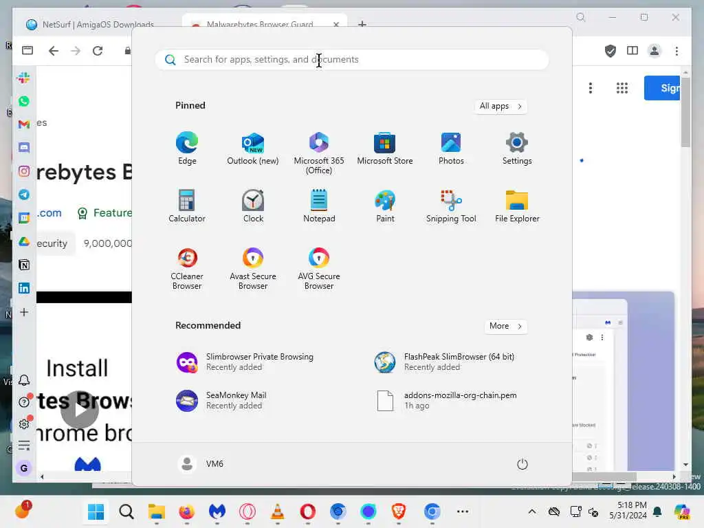The height and width of the screenshot is (528, 704).
Task: Open notification bell in system tray
Action: point(657,511)
